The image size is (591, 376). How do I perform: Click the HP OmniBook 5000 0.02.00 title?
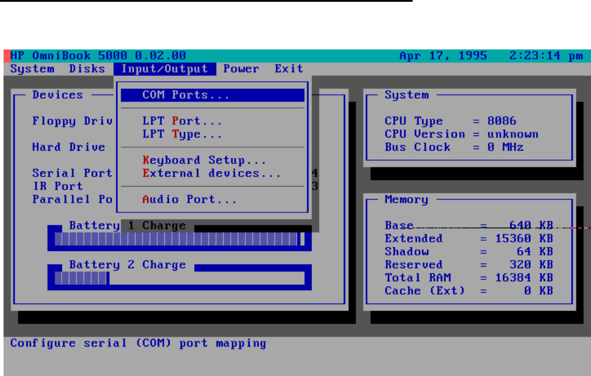click(98, 56)
